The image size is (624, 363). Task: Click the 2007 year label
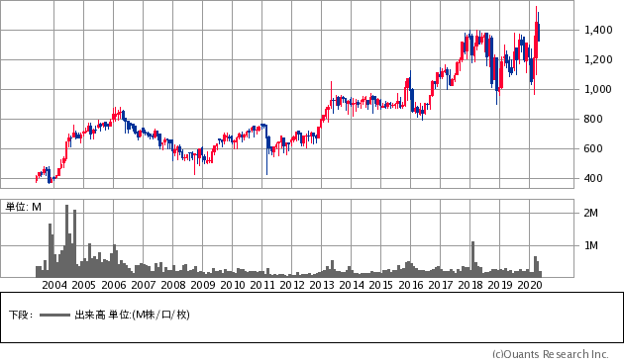[144, 285]
